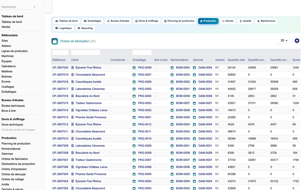Viewport: 307px width, 190px height.
Task: Click building icon in the OF-2607012 row
Action: point(73,124)
